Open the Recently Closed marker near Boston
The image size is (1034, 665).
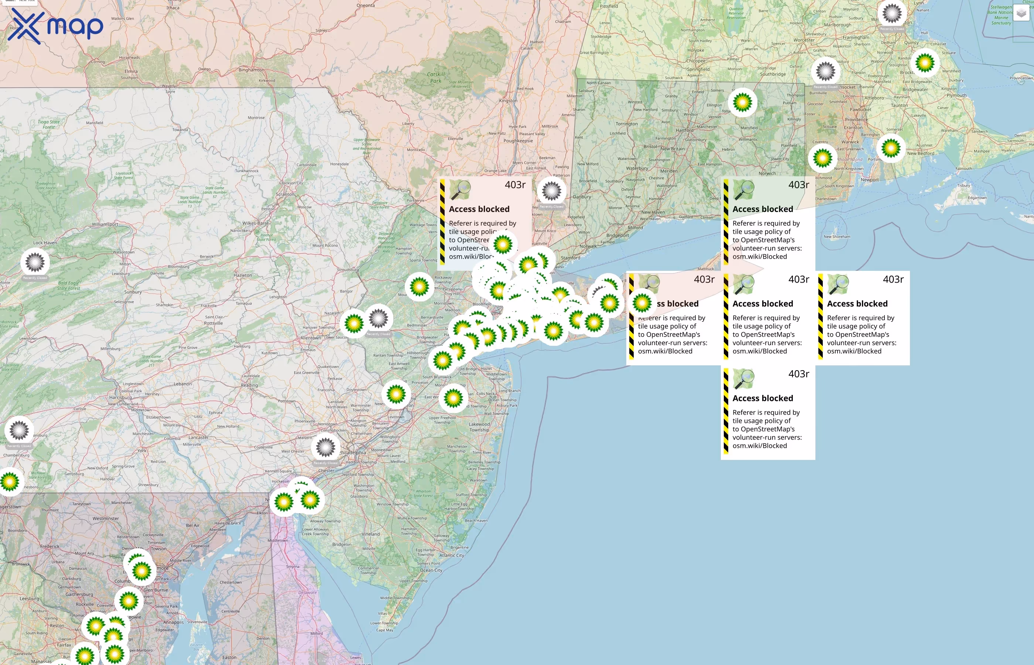pos(891,13)
